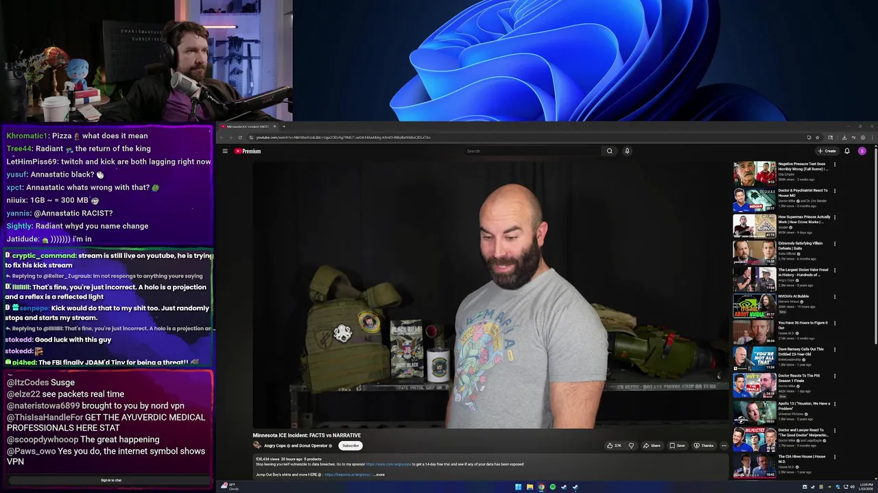Expand description with ...more
The width and height of the screenshot is (878, 493).
[x=379, y=475]
